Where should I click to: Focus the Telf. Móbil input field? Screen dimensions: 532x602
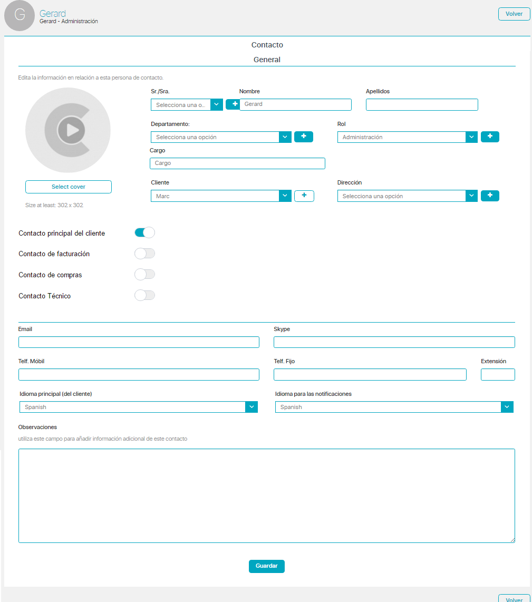(139, 374)
